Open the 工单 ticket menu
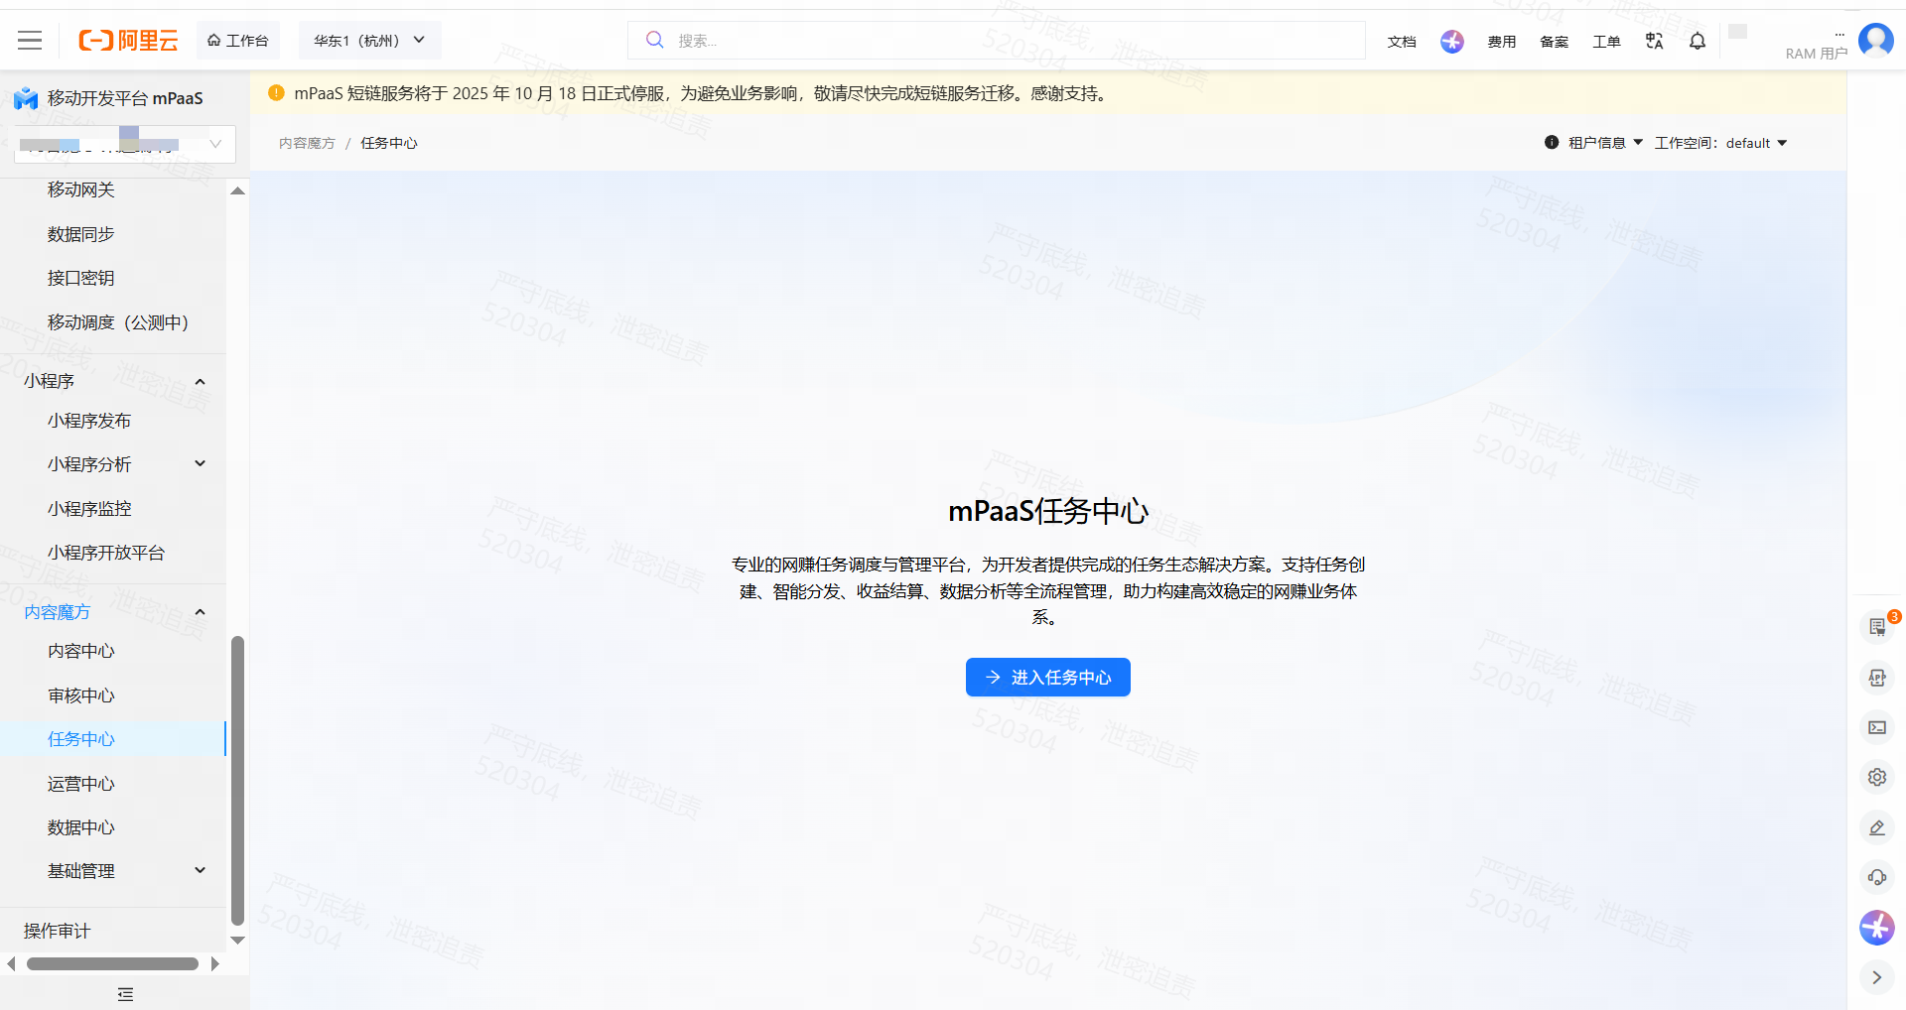This screenshot has height=1010, width=1906. pos(1606,42)
